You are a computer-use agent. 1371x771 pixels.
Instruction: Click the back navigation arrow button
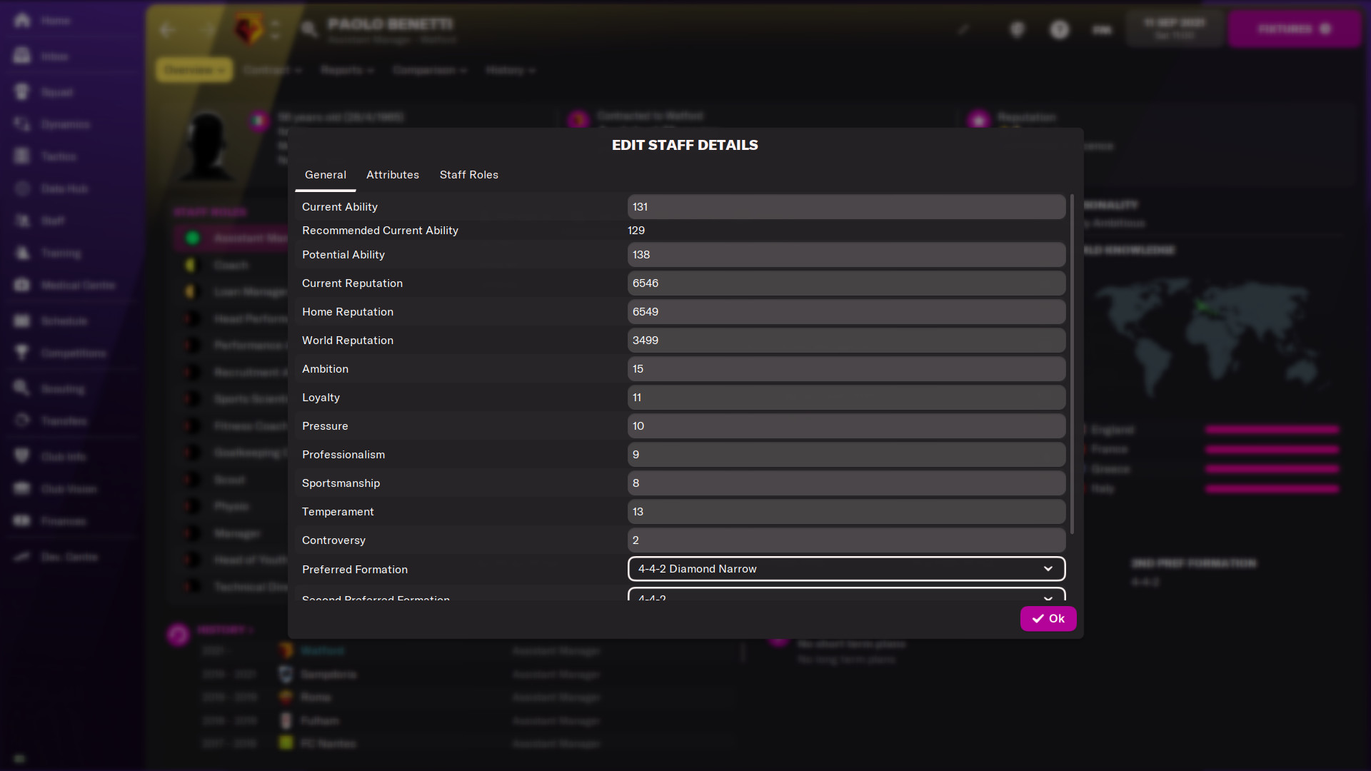(166, 29)
